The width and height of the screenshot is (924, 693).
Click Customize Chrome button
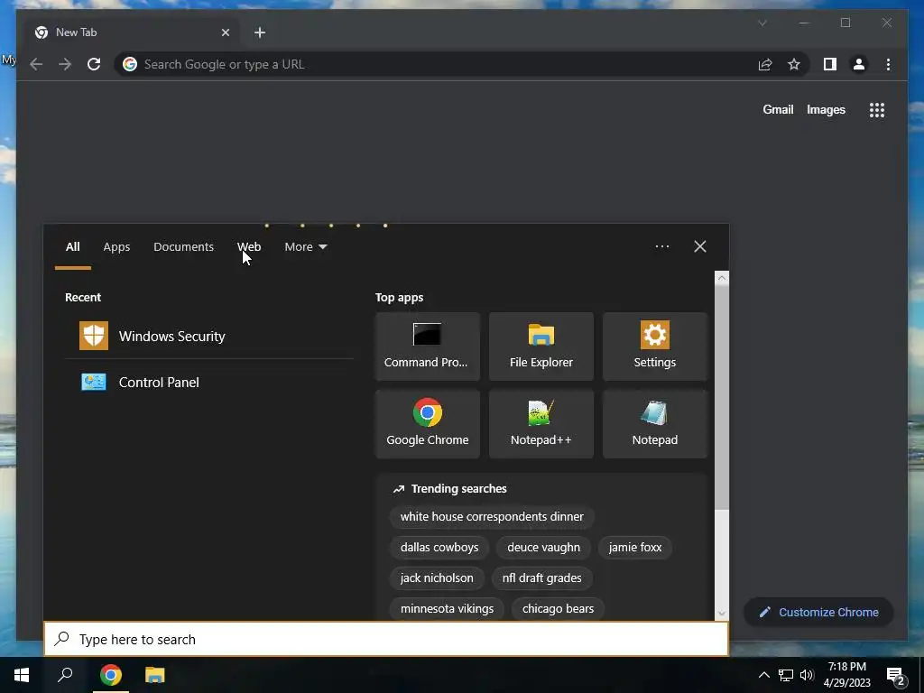point(818,613)
